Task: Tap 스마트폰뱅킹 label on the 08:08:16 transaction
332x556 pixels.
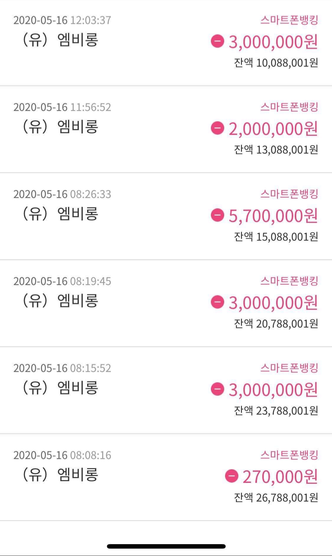Action: (289, 455)
